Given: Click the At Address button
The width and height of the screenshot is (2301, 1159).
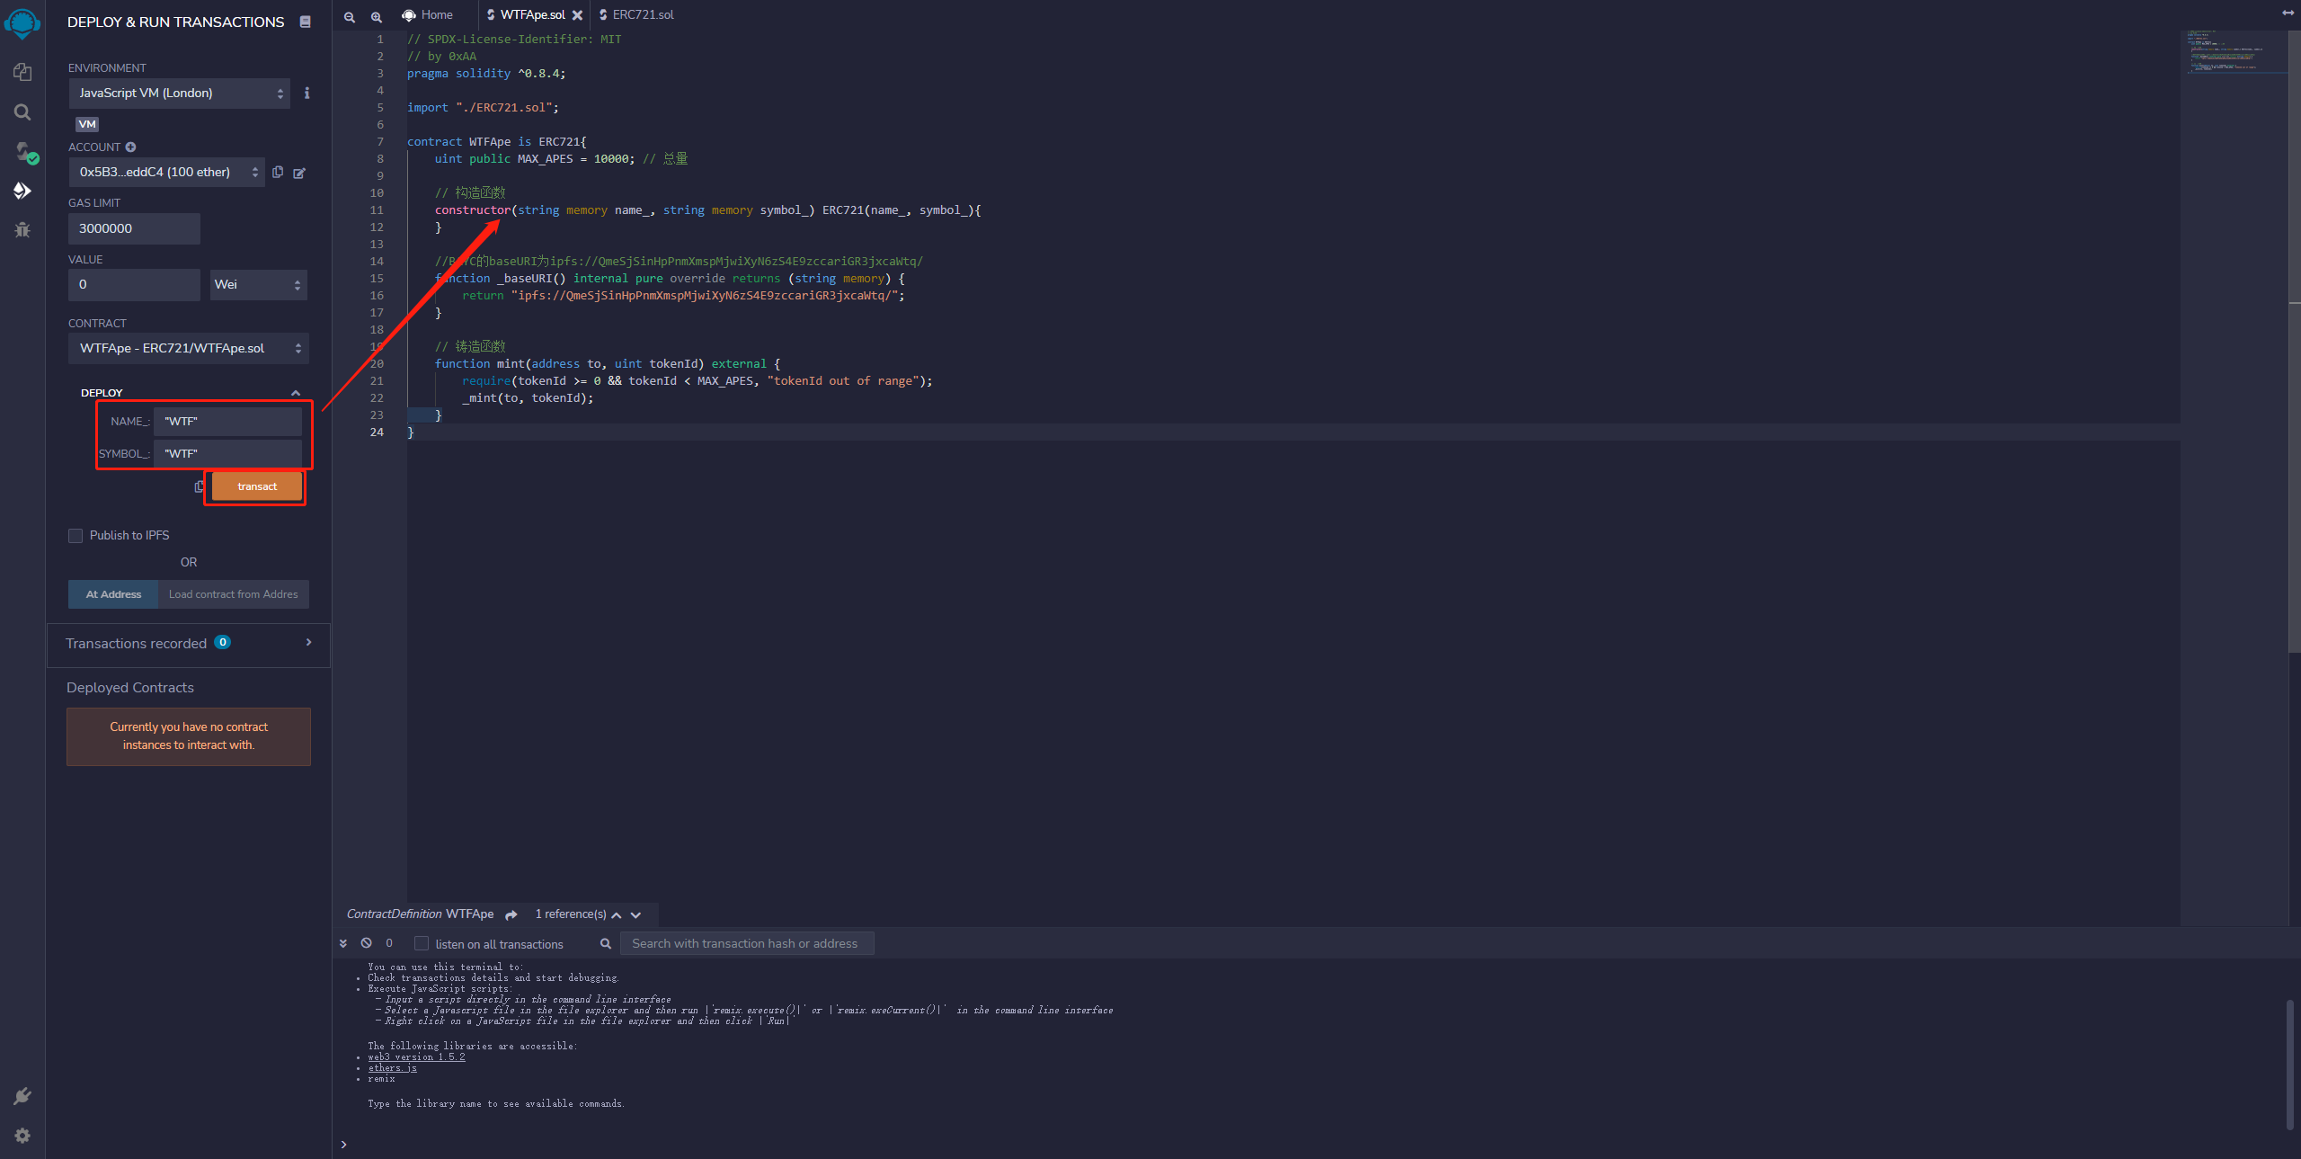Looking at the screenshot, I should pos(115,593).
